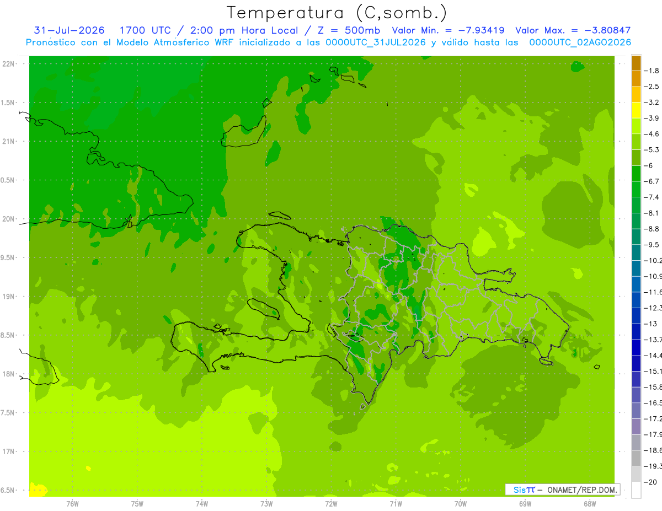Click the "71W" longitude label
Viewport: 662px width, 511px height.
tap(396, 503)
